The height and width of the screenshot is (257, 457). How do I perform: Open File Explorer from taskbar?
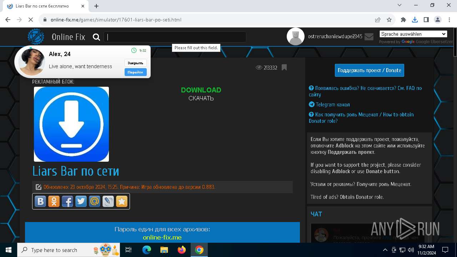point(164,250)
